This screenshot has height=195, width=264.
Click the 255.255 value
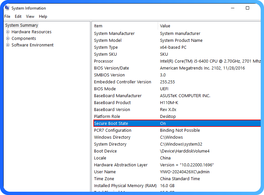[x=167, y=82]
